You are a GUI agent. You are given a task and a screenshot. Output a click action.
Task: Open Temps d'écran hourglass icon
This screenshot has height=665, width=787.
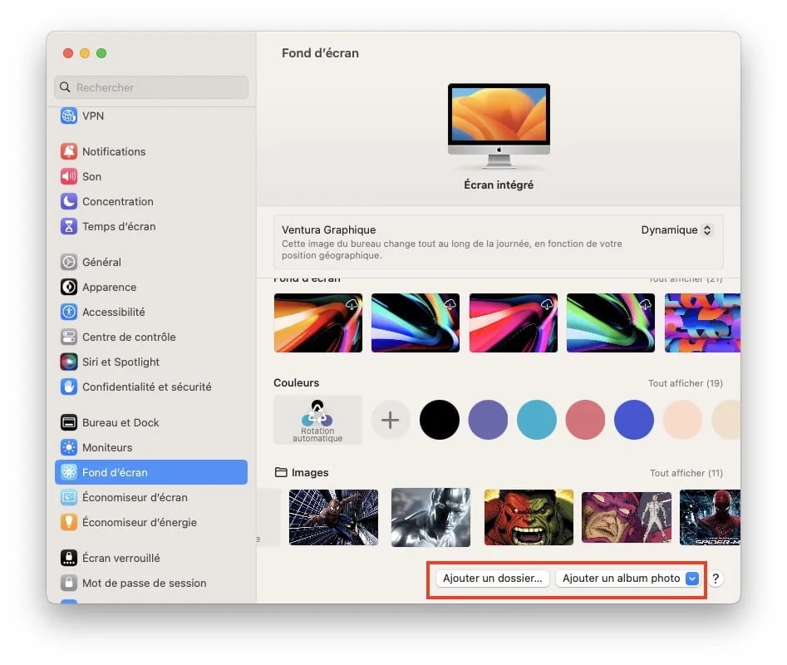(69, 226)
